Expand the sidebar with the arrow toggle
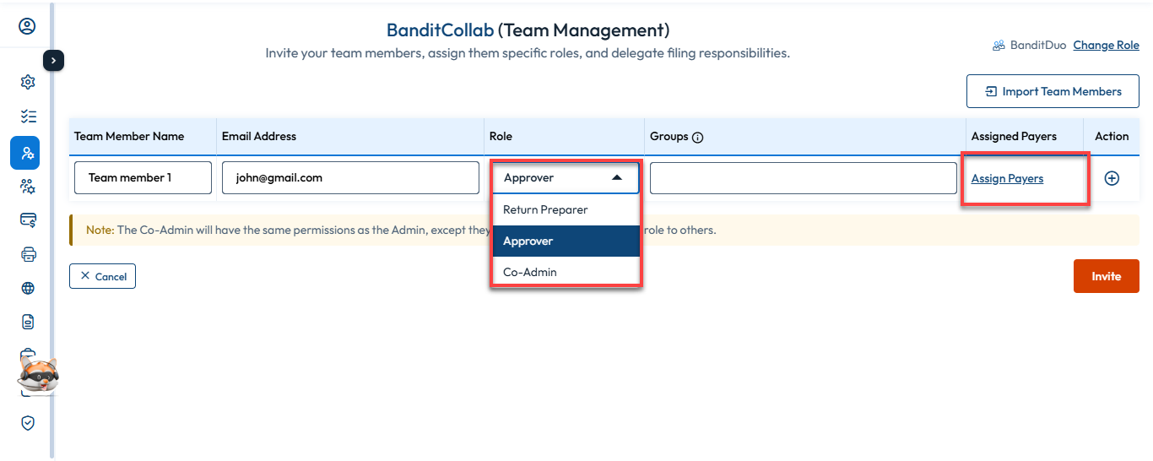 53,60
